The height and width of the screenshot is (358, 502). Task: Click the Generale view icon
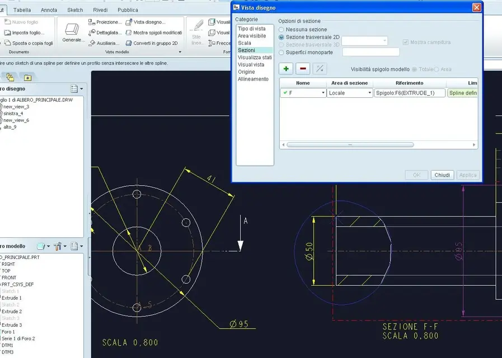(x=73, y=32)
